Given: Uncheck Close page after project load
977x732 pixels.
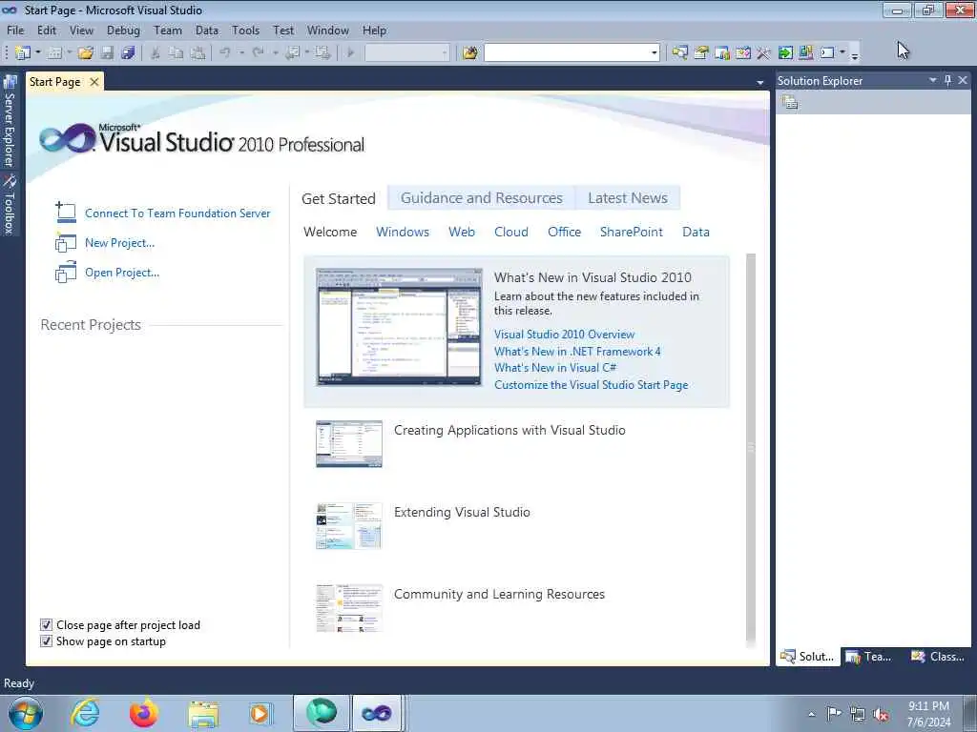Looking at the screenshot, I should (x=46, y=624).
